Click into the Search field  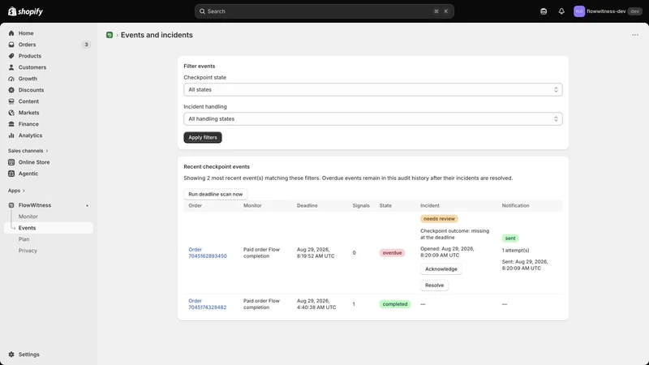(324, 11)
